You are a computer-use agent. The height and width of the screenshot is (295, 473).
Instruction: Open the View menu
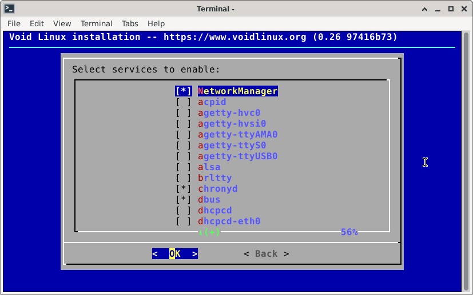click(62, 23)
